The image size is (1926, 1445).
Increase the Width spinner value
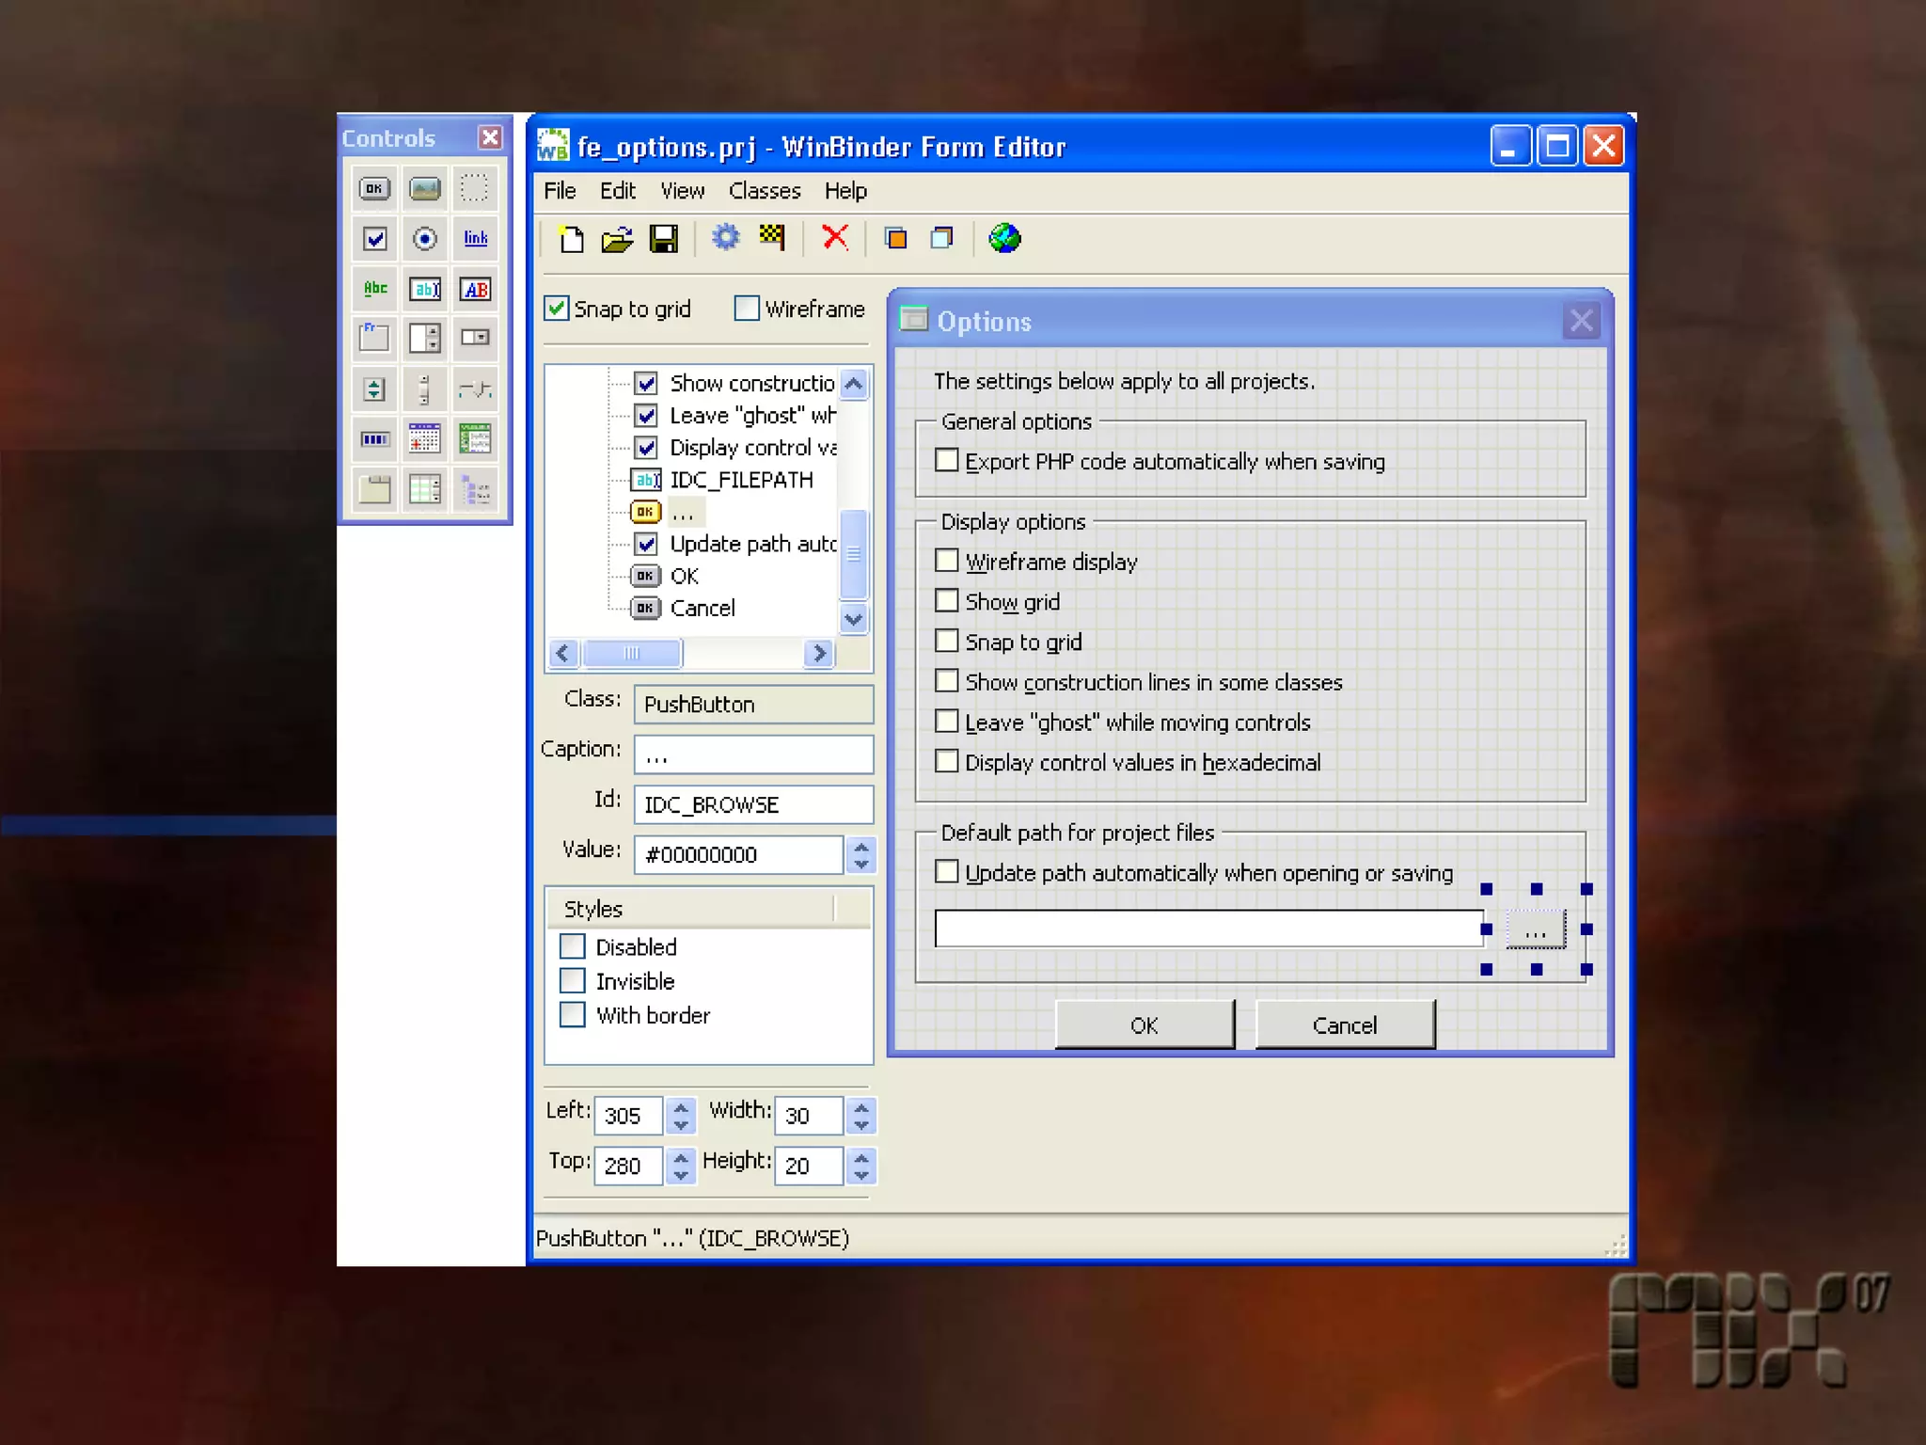(x=861, y=1107)
